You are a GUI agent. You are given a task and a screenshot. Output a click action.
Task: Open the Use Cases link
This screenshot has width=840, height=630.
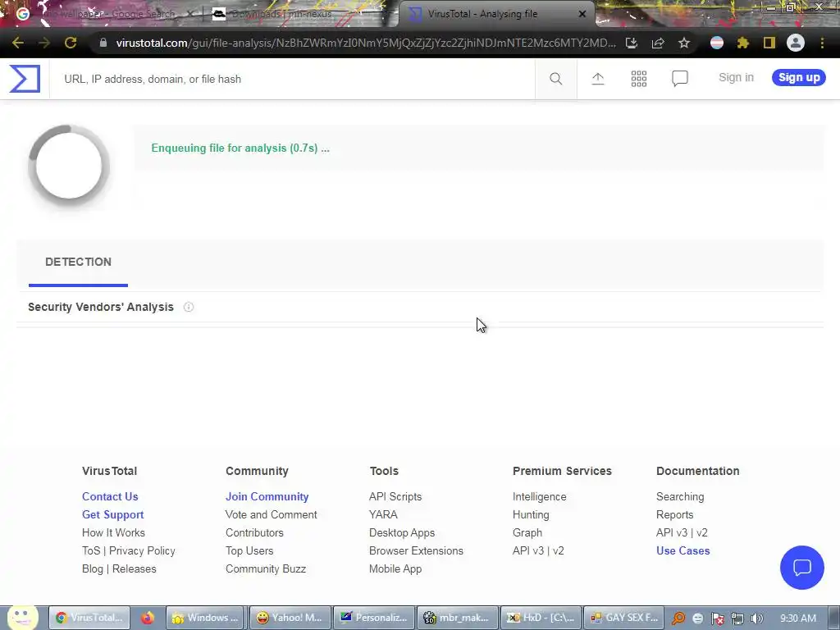click(683, 550)
